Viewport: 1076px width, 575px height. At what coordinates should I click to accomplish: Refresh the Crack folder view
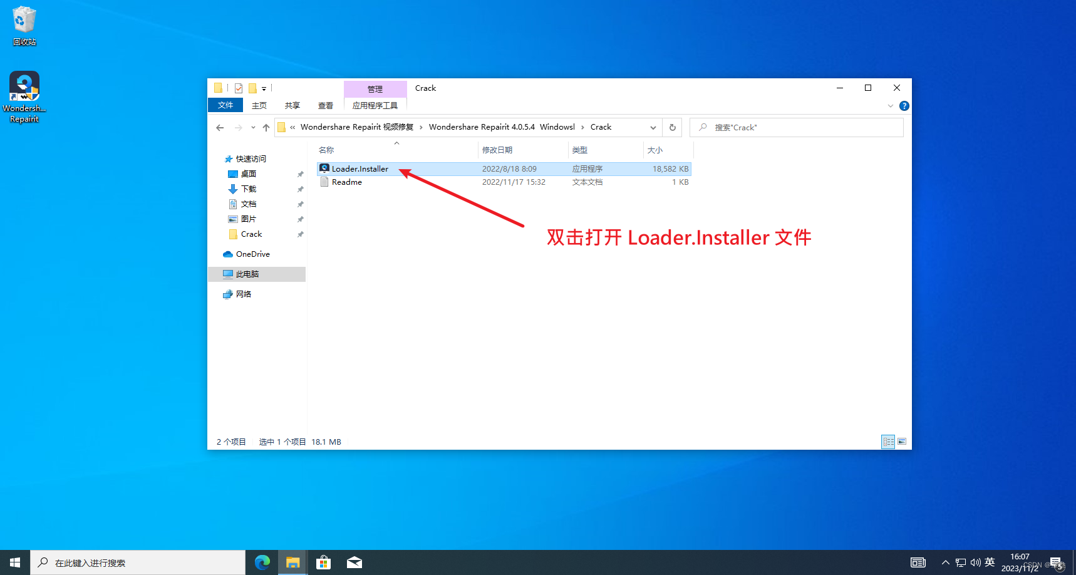[672, 127]
